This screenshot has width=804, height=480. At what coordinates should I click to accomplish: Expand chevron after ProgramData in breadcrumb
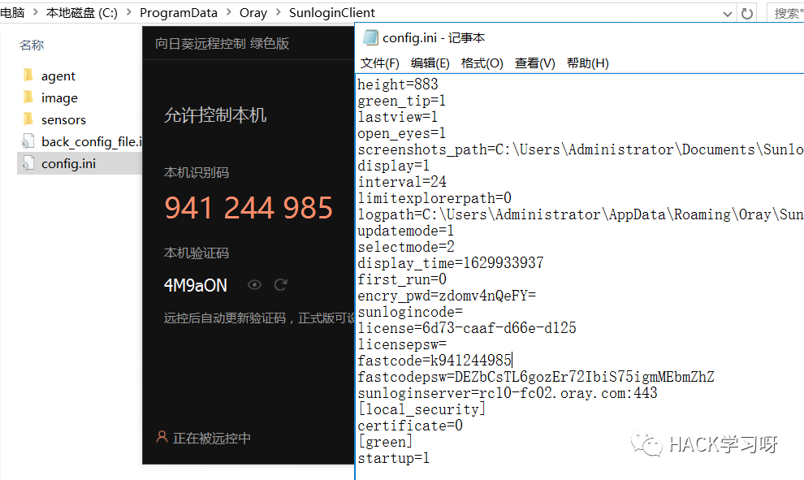coord(228,12)
